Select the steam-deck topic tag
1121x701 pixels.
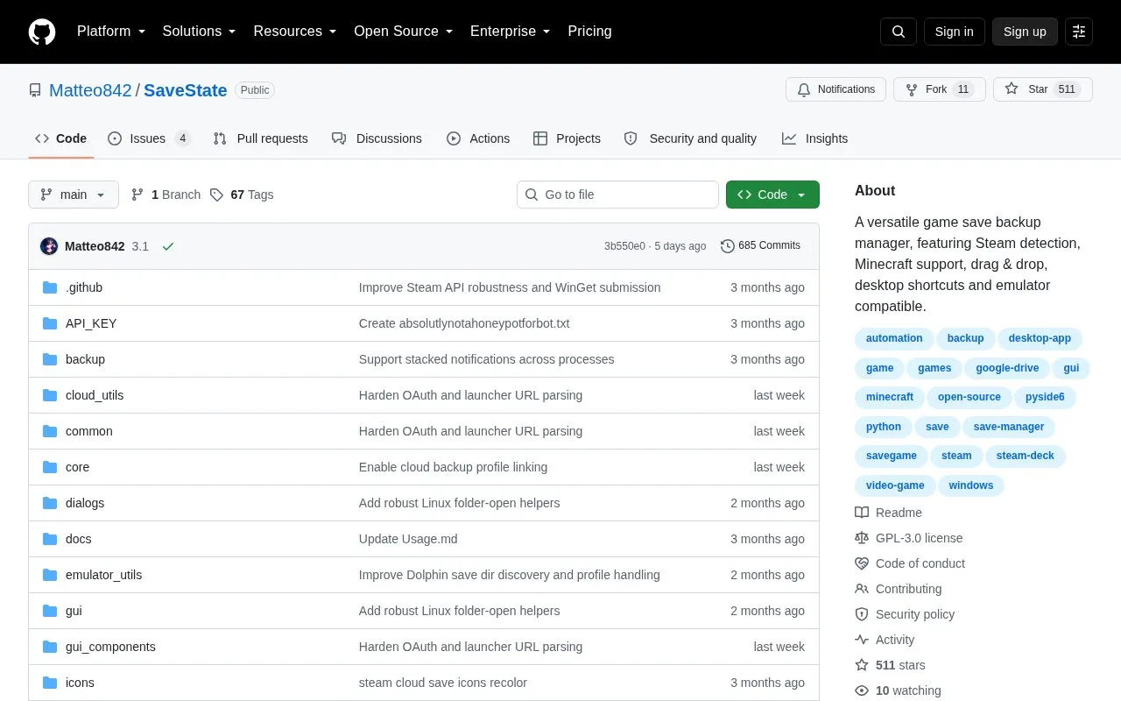click(1026, 456)
